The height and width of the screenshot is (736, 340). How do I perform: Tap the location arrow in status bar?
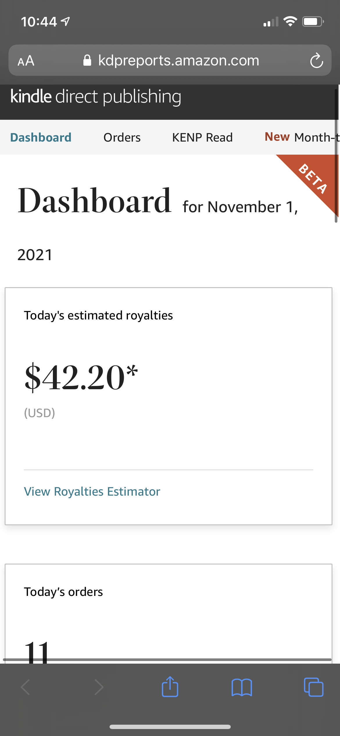pyautogui.click(x=66, y=21)
